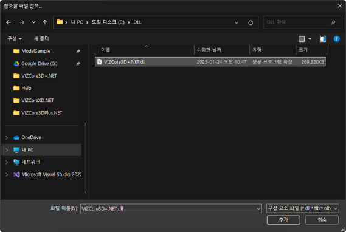Image resolution: width=346 pixels, height=232 pixels.
Task: Click the navigation pane scrollbar
Action: (85, 158)
